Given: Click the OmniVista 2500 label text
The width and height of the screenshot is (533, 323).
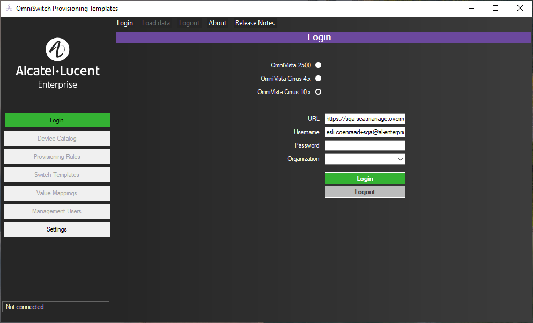Looking at the screenshot, I should coord(291,65).
